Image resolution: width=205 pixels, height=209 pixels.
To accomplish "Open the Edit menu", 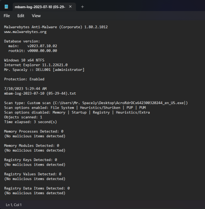I will [21, 16].
